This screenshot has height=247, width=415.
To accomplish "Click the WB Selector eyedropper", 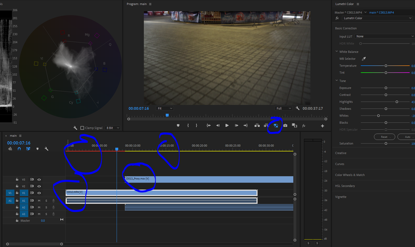I will coord(364,59).
